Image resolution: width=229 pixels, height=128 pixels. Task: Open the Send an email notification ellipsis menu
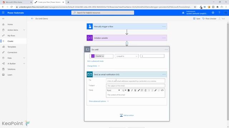164,74
